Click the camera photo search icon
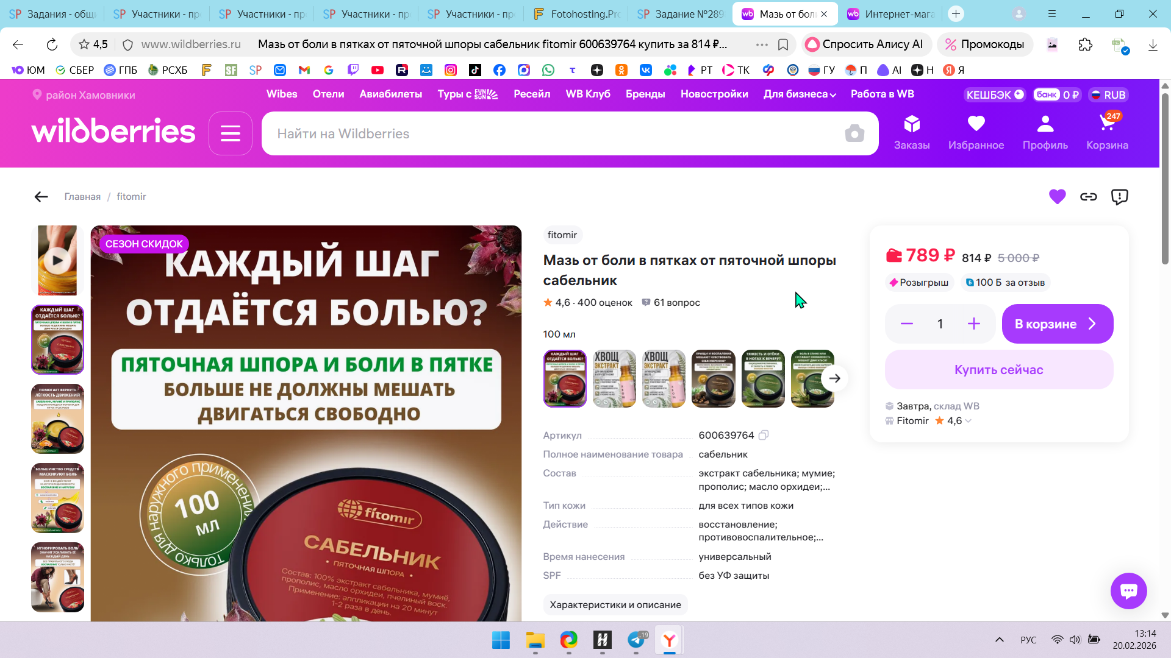Viewport: 1171px width, 658px height. click(x=854, y=133)
